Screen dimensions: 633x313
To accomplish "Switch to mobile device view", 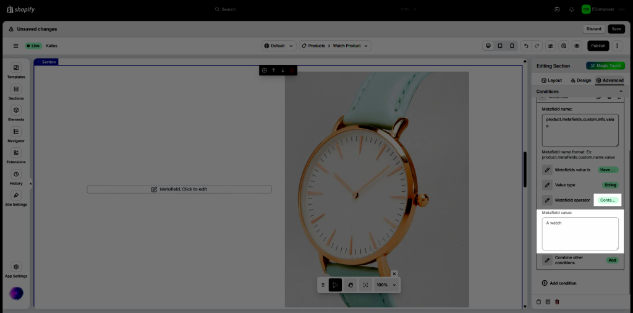I will (x=511, y=46).
